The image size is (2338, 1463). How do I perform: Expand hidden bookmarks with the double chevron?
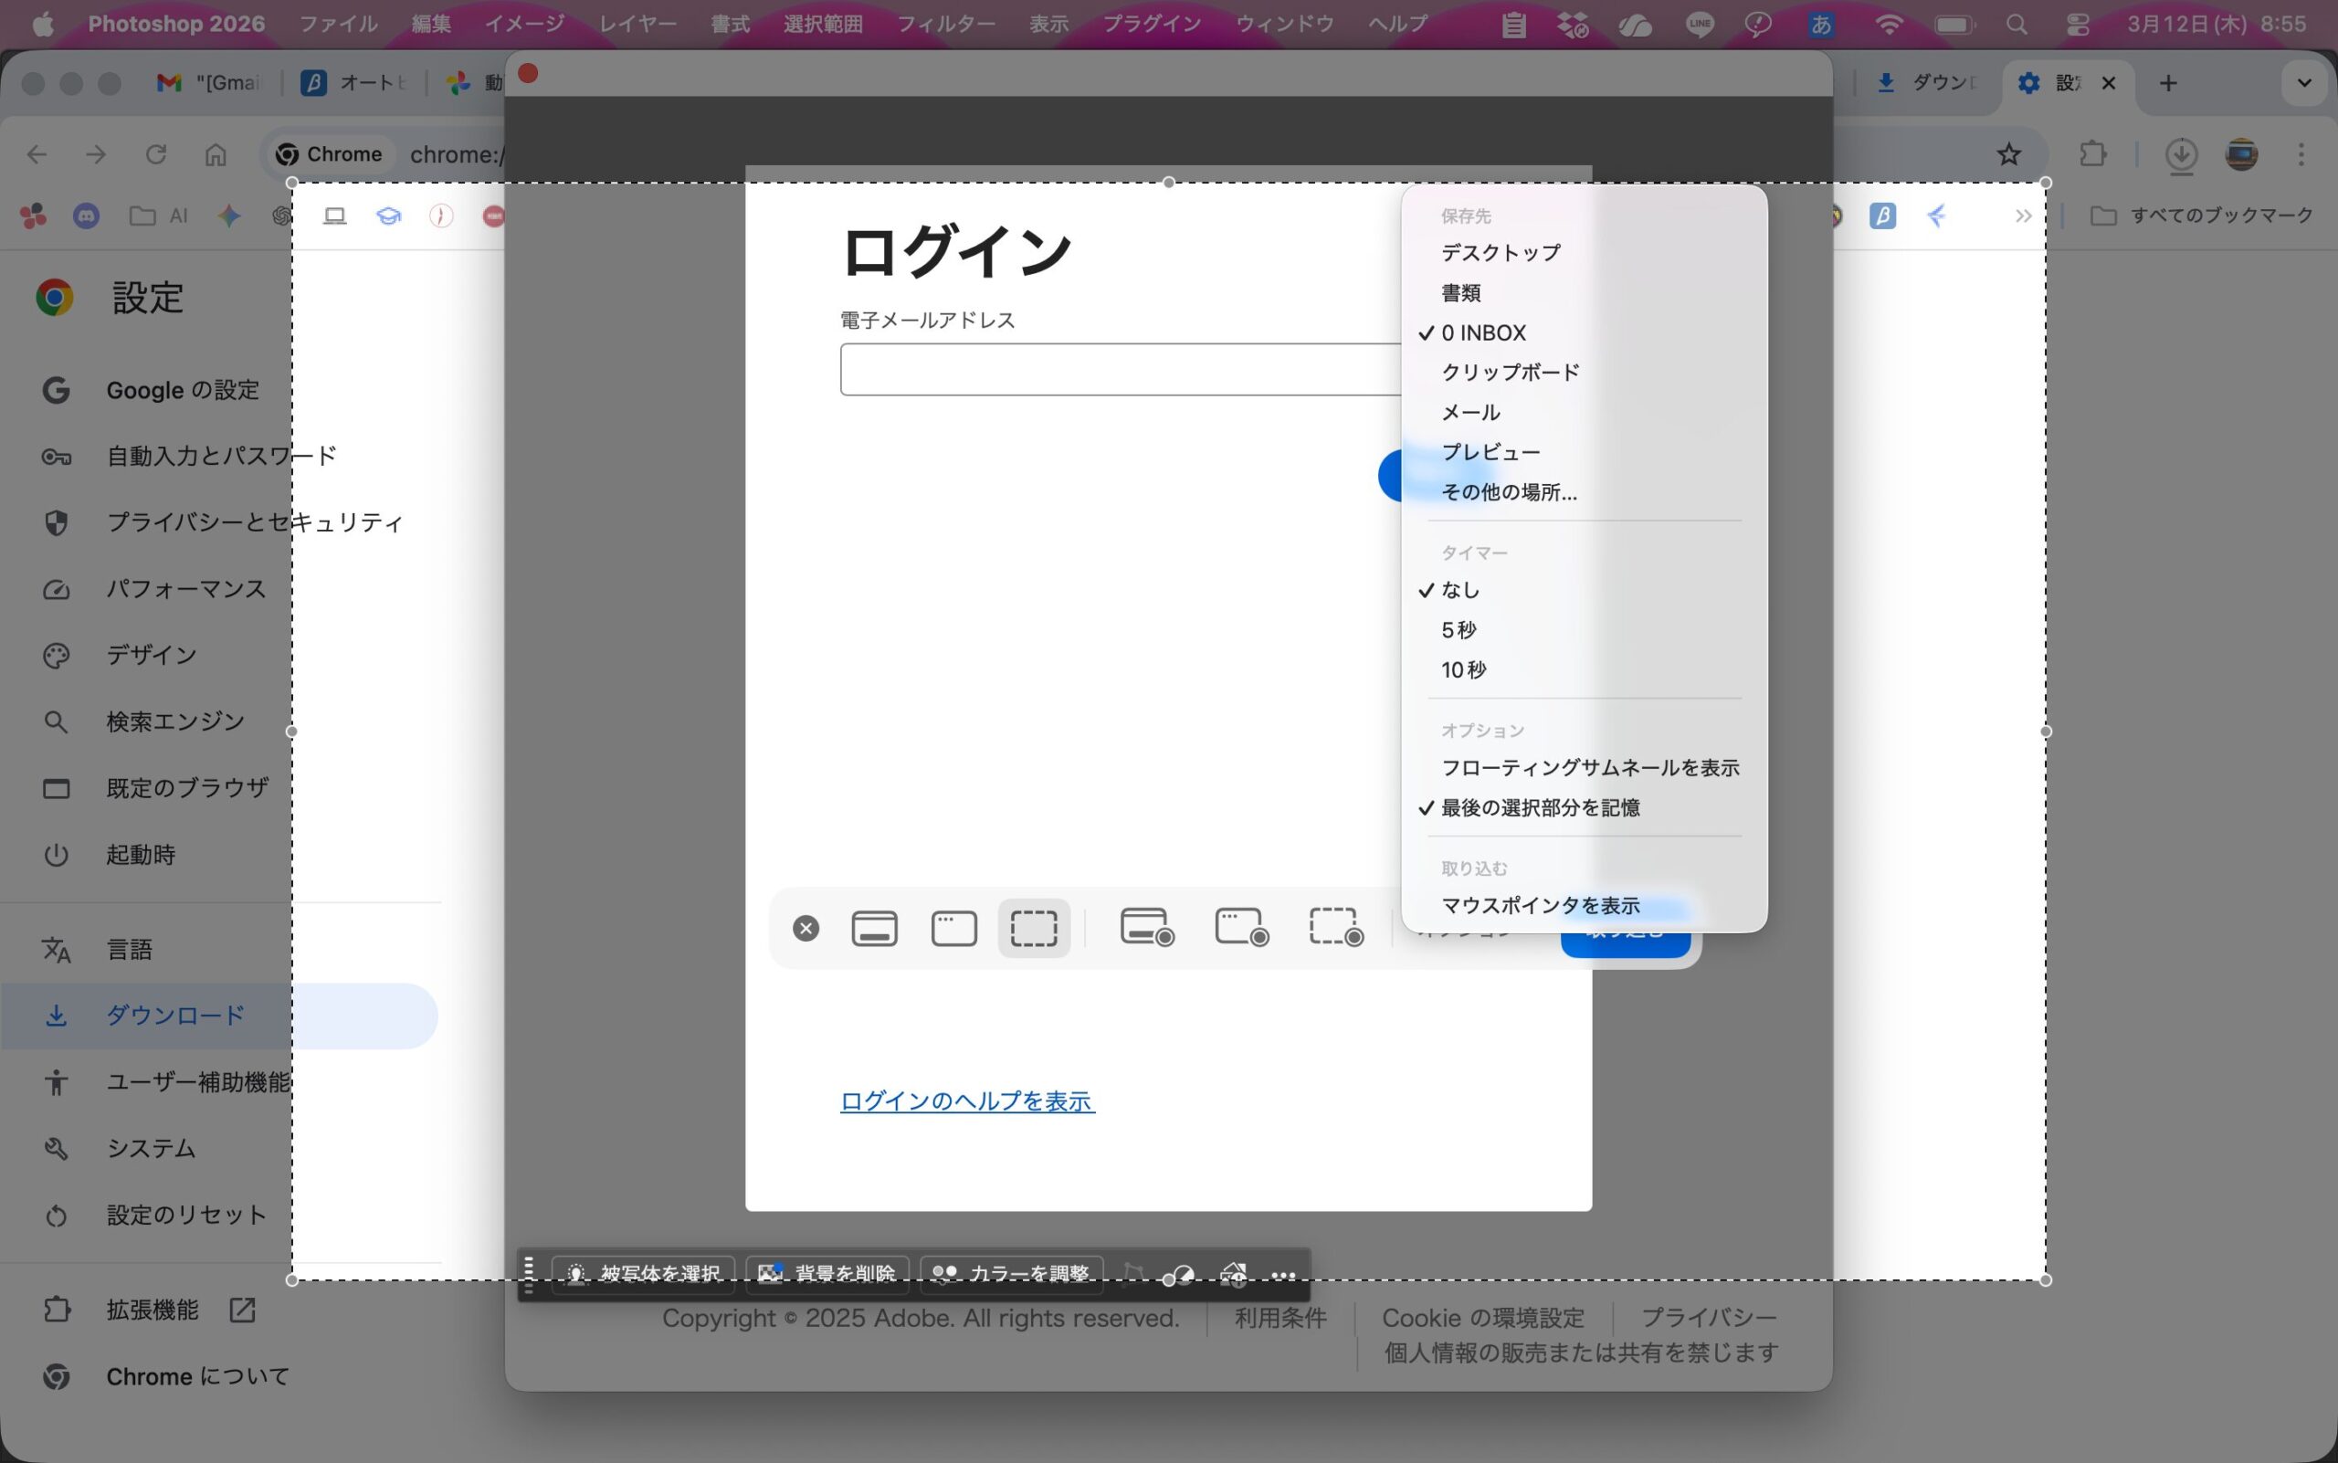(2023, 216)
